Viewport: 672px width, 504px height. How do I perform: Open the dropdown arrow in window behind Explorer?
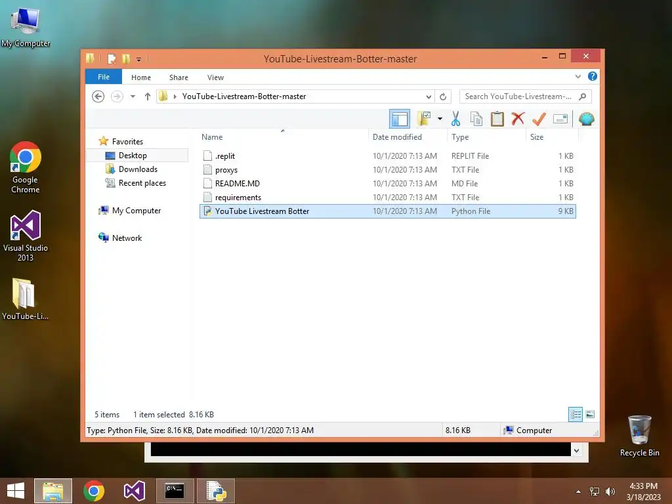[x=576, y=450]
